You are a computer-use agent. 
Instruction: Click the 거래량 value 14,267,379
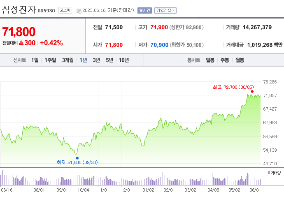pyautogui.click(x=257, y=27)
